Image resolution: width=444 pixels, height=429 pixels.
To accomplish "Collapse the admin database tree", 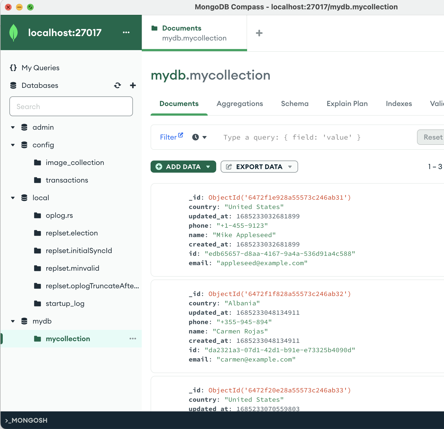I will (13, 127).
